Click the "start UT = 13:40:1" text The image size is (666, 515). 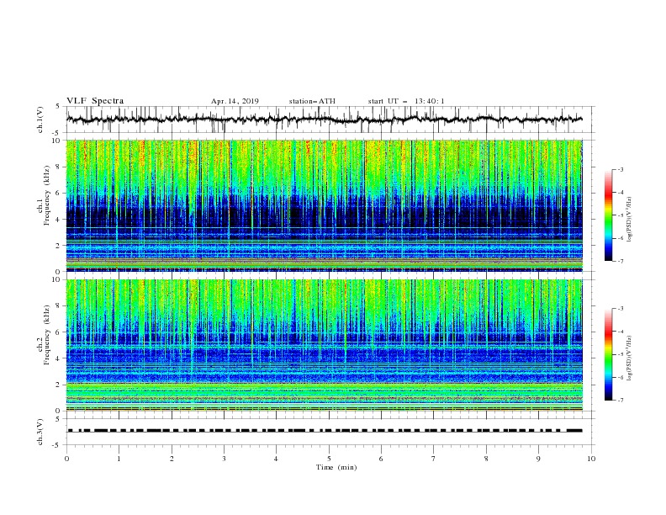click(x=406, y=101)
